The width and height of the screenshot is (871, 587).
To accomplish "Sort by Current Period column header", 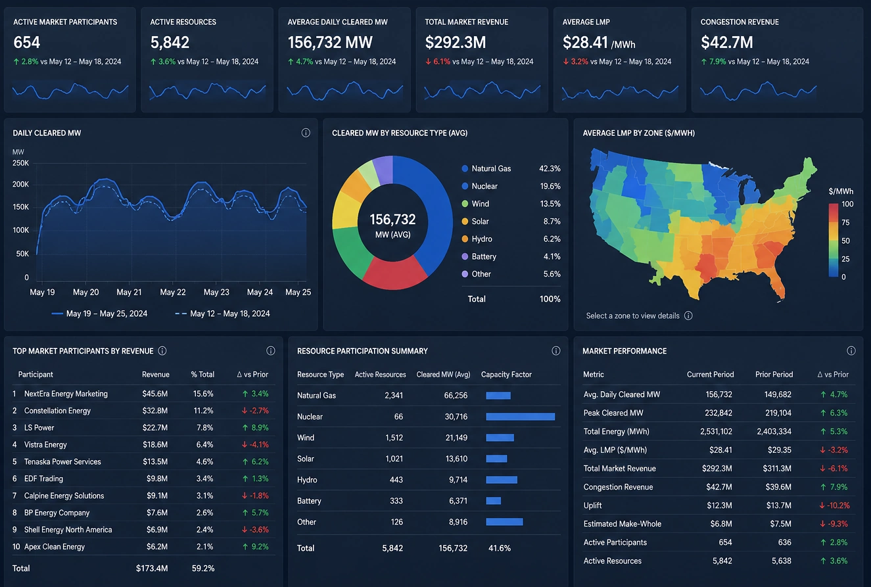I will click(710, 375).
